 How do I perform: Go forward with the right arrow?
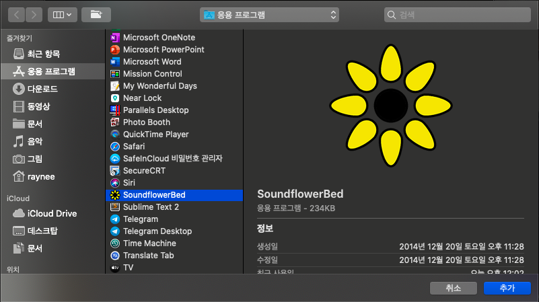(34, 15)
